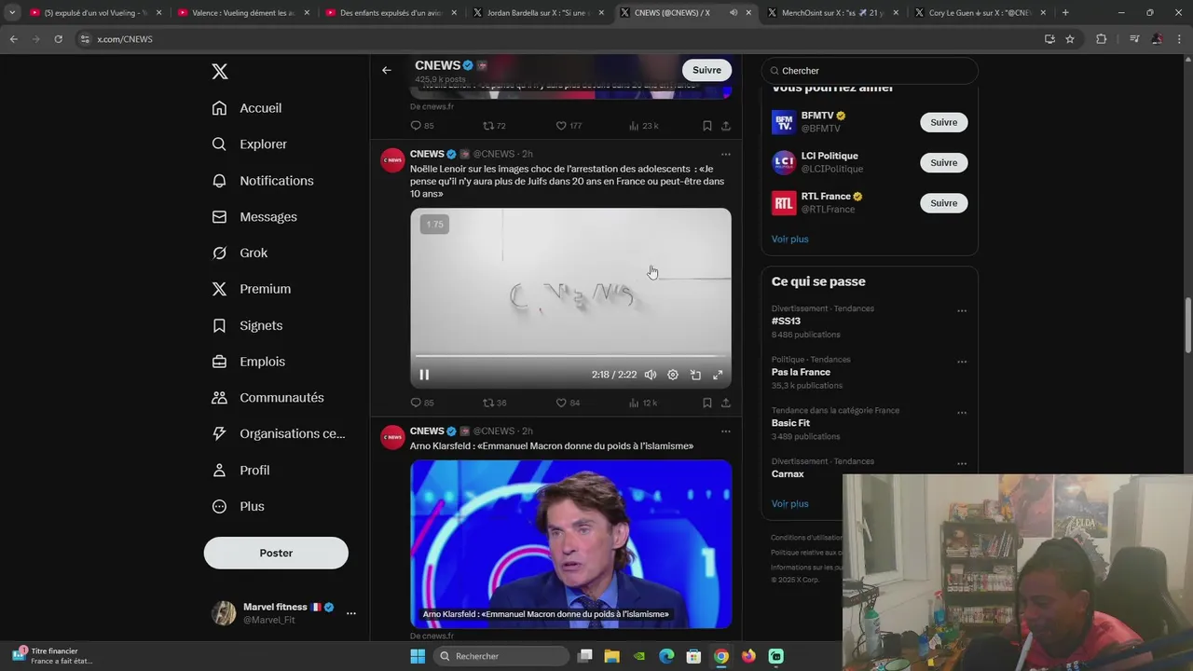Open Firefox from the taskbar
Viewport: 1193px width, 671px height.
tap(748, 656)
